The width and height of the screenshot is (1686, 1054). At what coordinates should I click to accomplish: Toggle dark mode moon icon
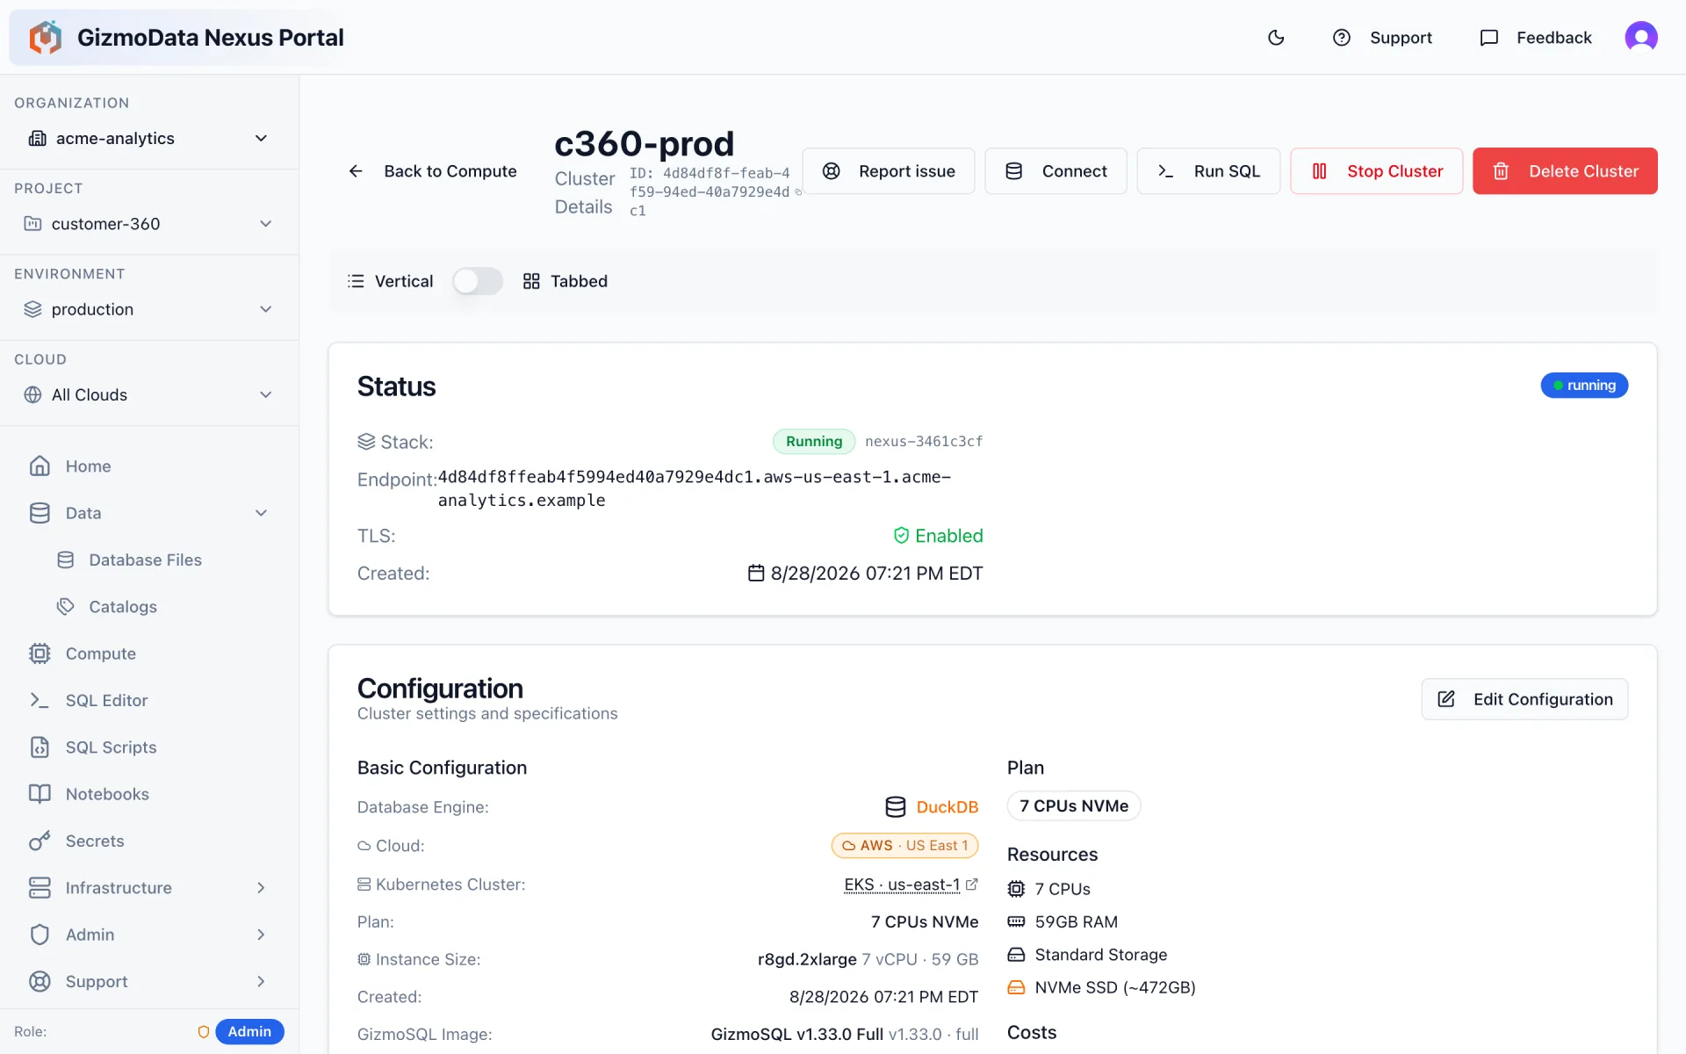tap(1276, 38)
